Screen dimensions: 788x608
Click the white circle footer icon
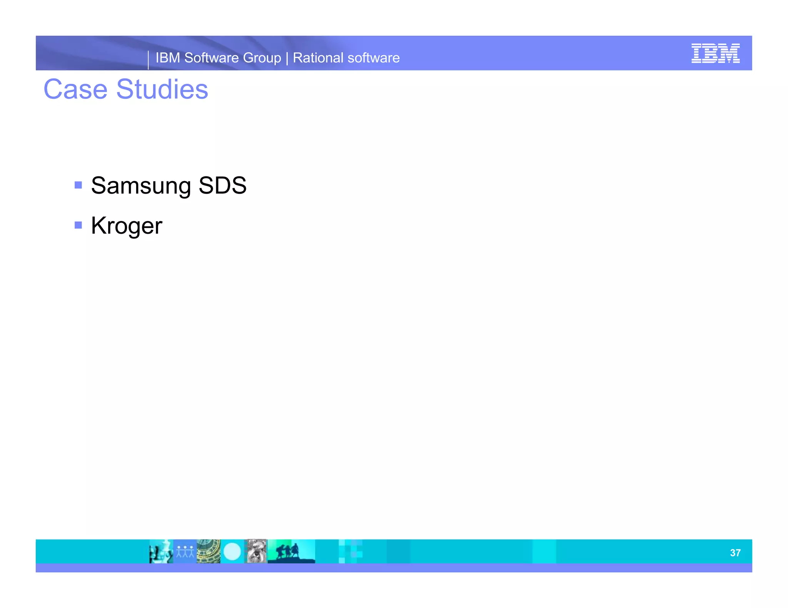(232, 552)
